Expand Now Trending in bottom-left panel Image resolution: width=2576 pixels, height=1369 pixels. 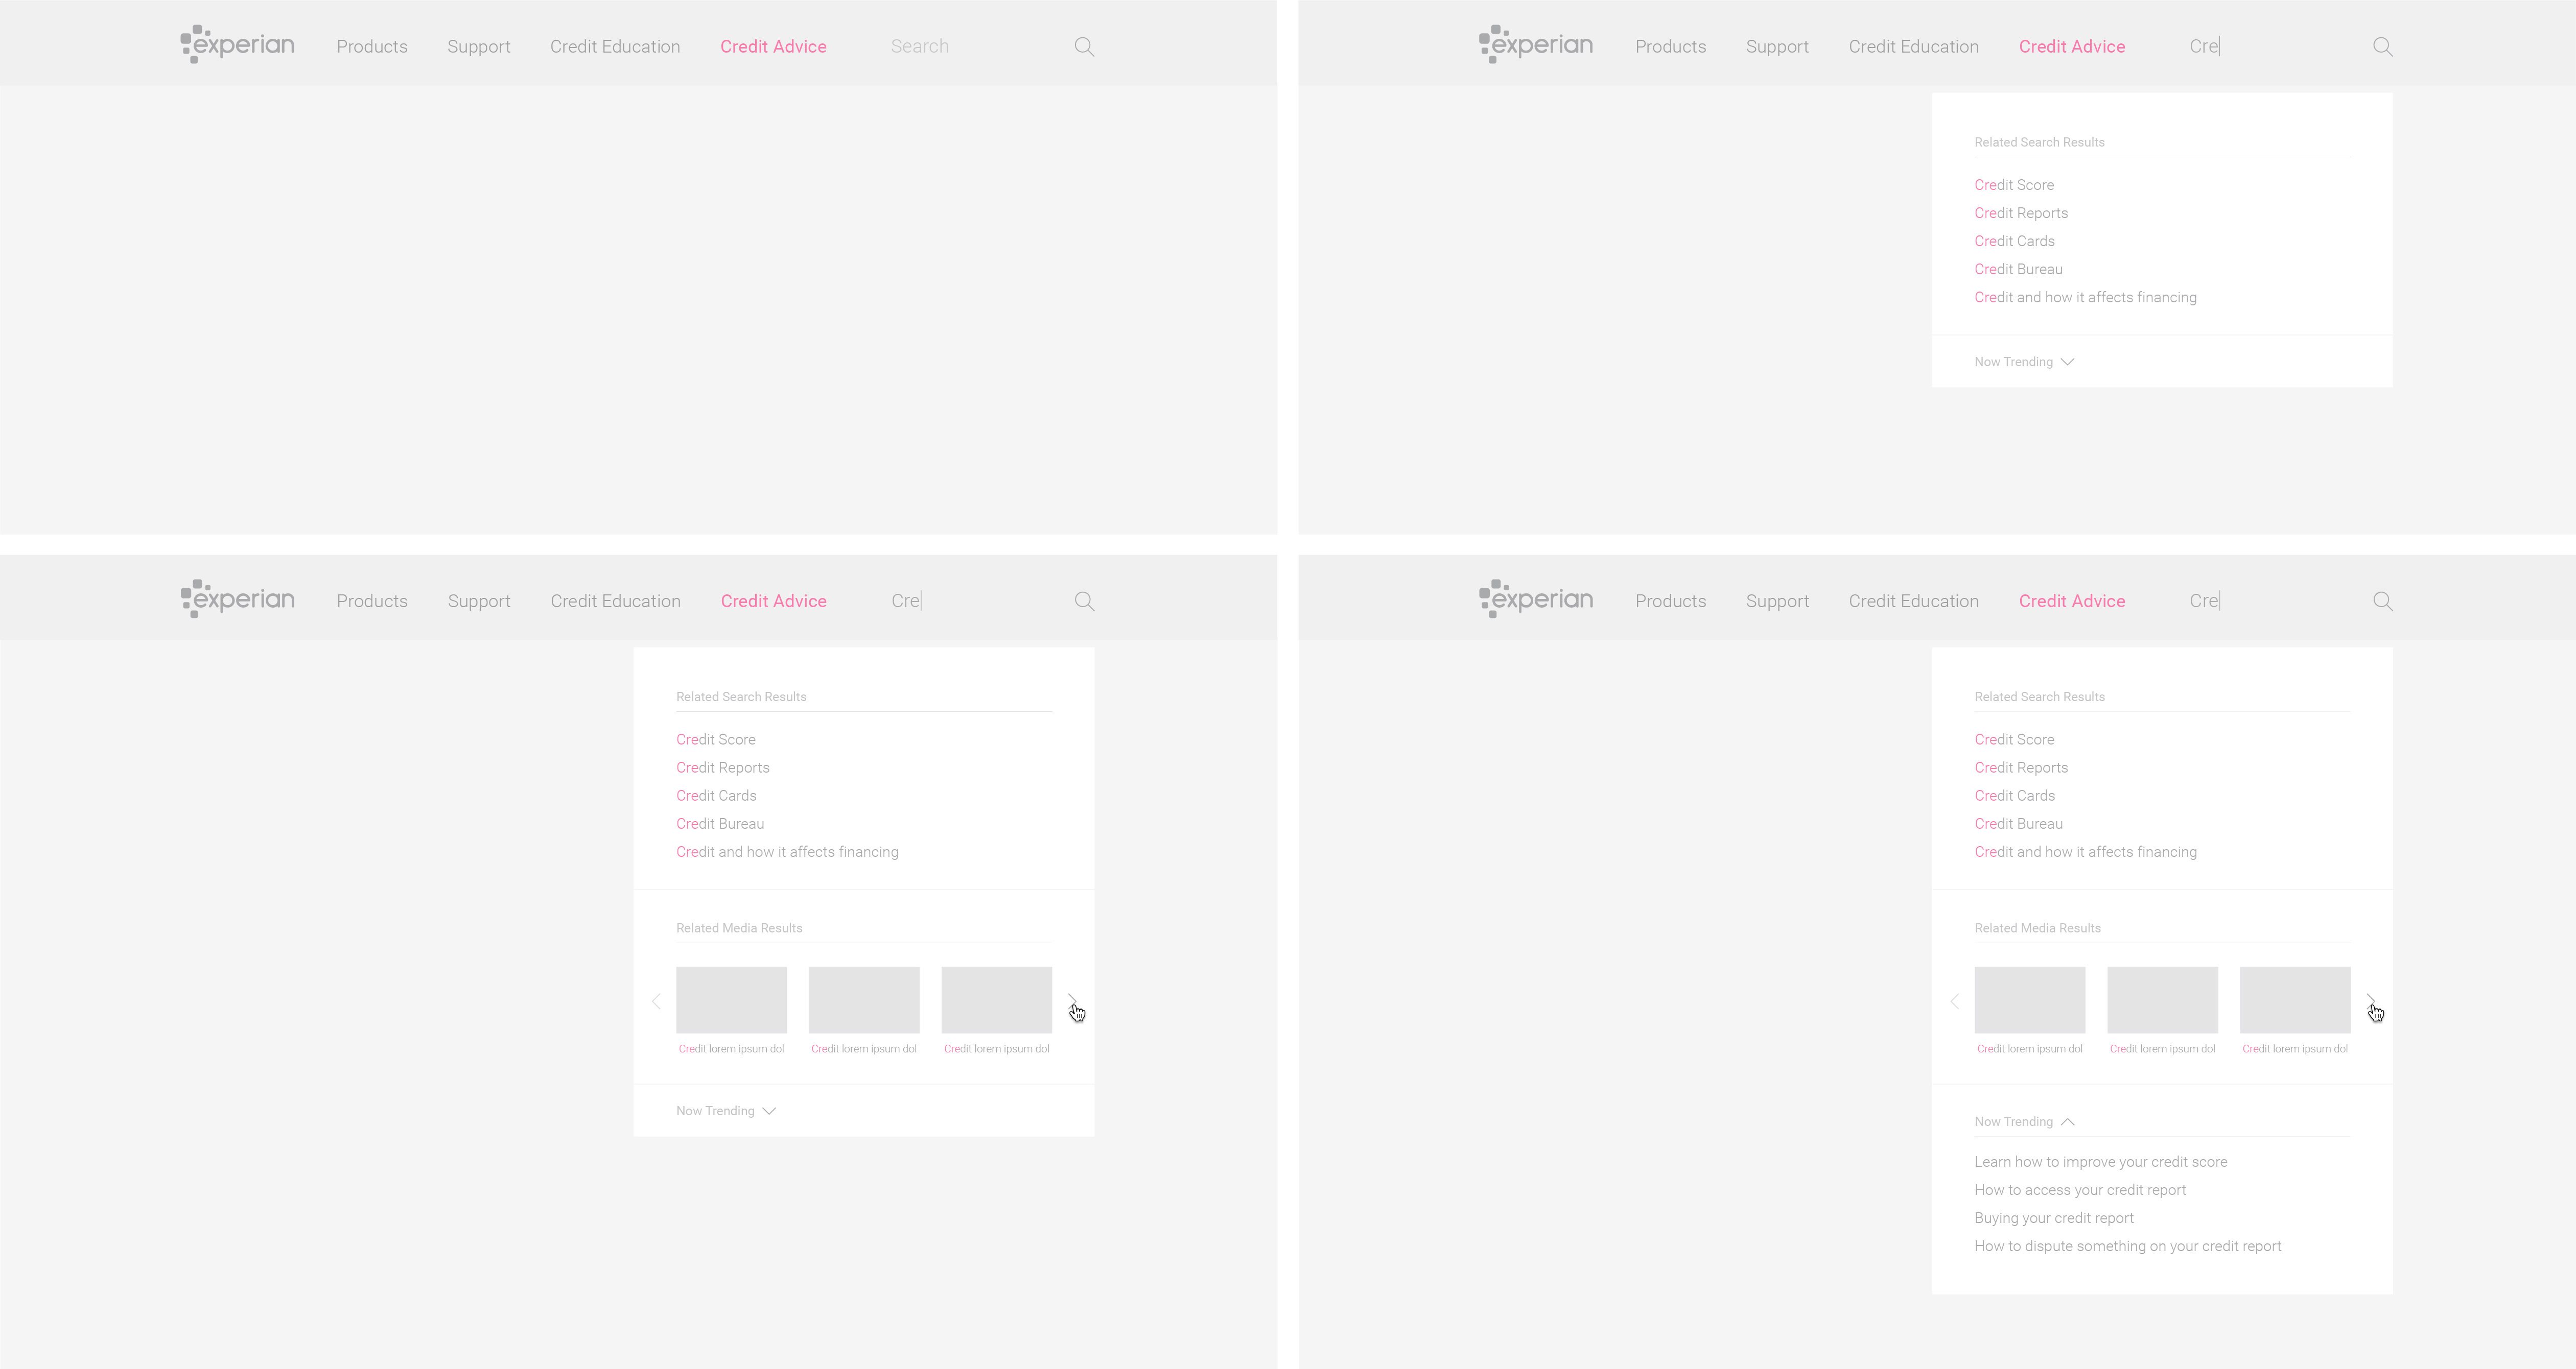click(726, 1111)
